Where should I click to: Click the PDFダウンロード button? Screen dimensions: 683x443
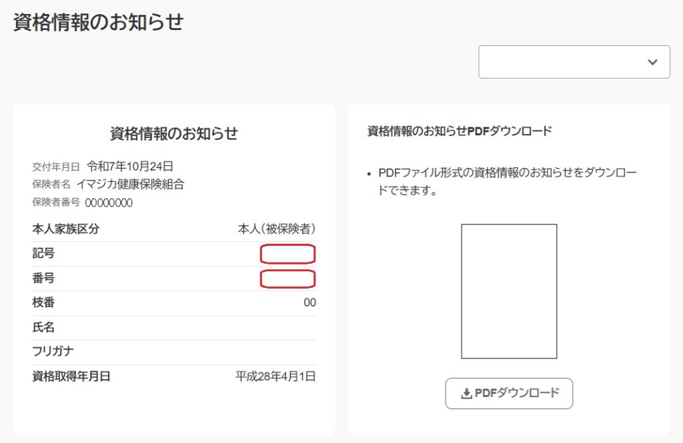[509, 394]
